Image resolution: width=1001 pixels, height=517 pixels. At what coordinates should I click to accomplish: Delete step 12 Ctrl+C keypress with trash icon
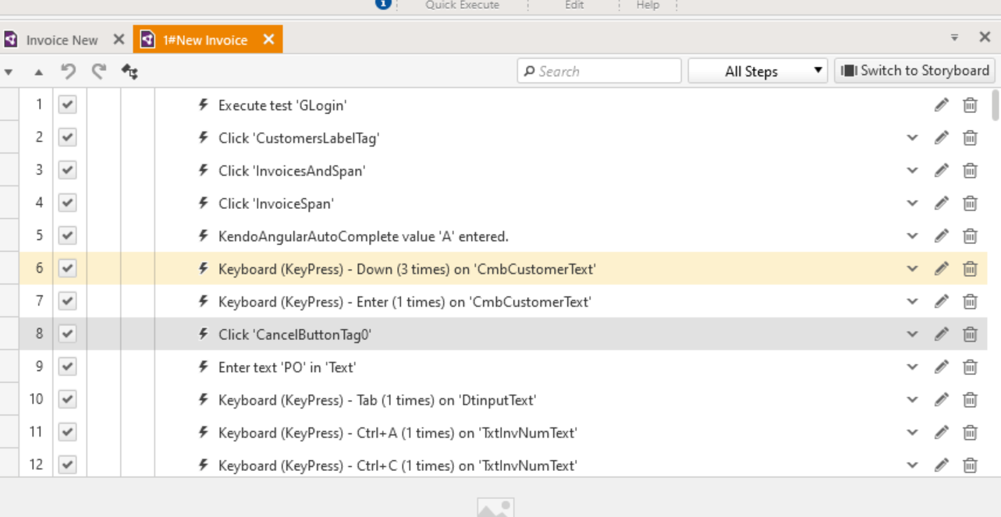click(970, 466)
